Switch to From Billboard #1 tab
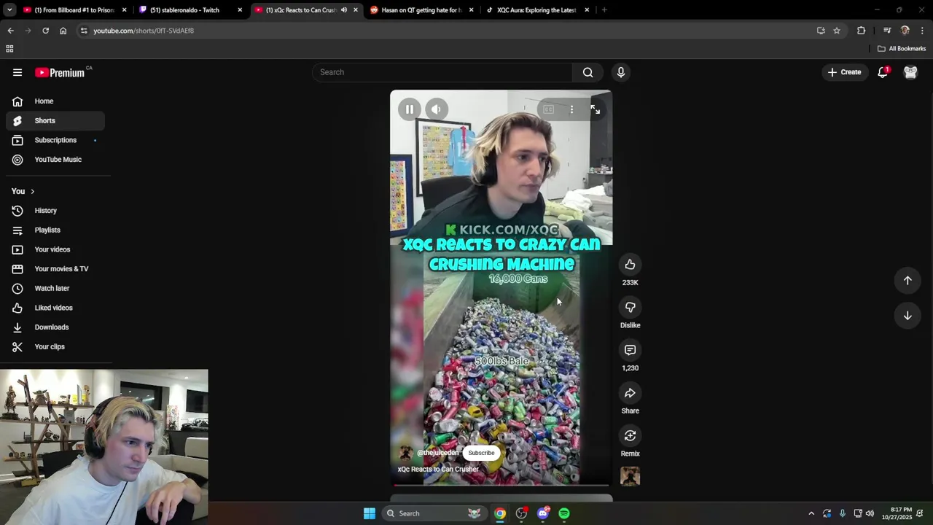Screen dimensions: 933x525 [x=74, y=10]
